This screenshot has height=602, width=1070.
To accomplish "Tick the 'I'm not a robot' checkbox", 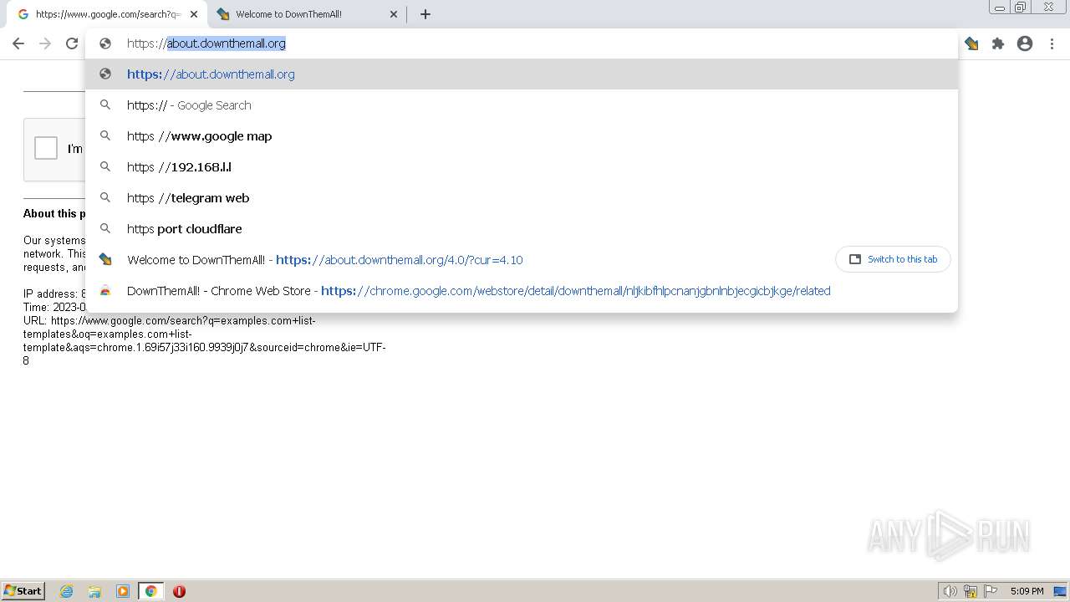I will click(46, 148).
